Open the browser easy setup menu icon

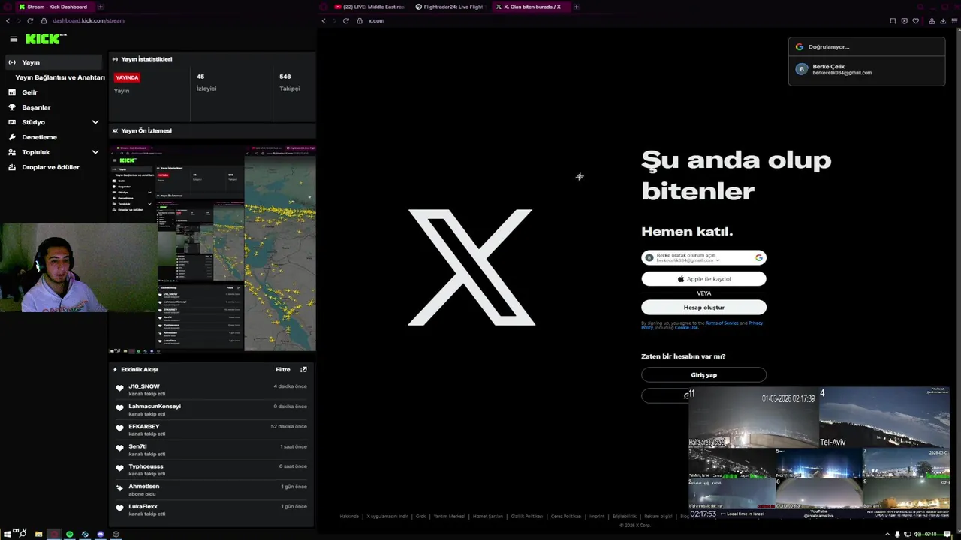point(954,20)
